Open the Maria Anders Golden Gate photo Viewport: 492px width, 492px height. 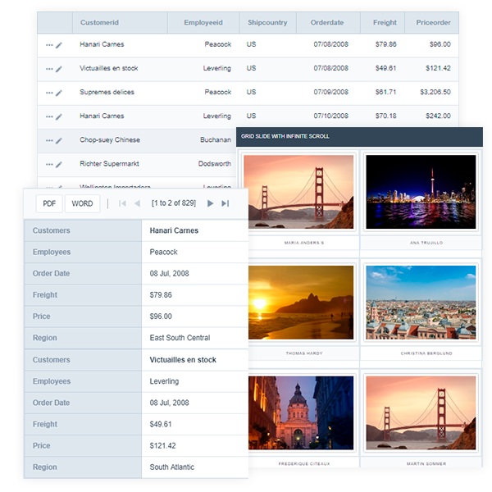299,192
